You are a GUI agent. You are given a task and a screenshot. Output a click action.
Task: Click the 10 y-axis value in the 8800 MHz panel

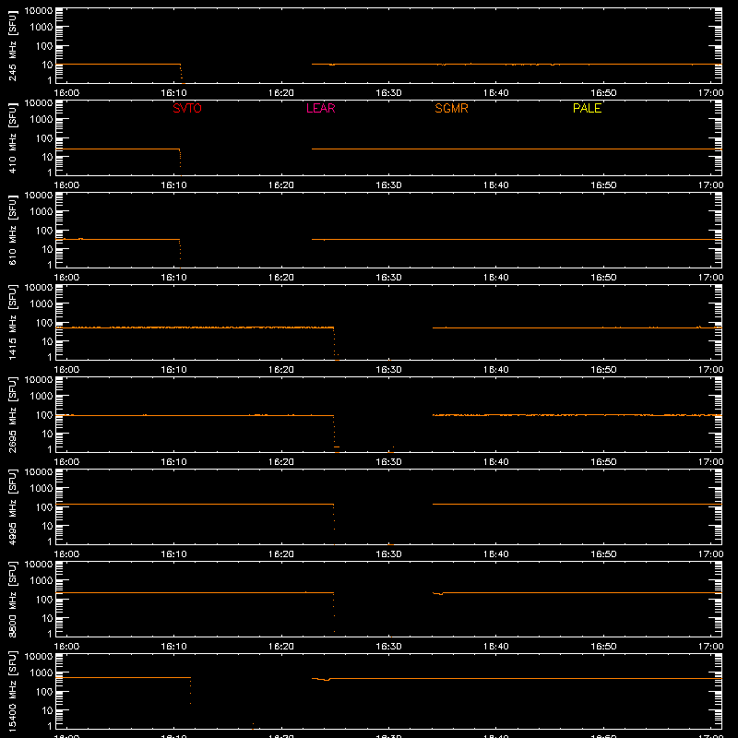[x=47, y=618]
